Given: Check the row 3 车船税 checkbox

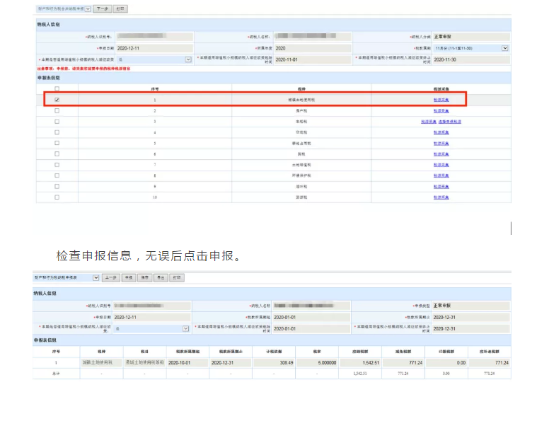Looking at the screenshot, I should click(57, 122).
